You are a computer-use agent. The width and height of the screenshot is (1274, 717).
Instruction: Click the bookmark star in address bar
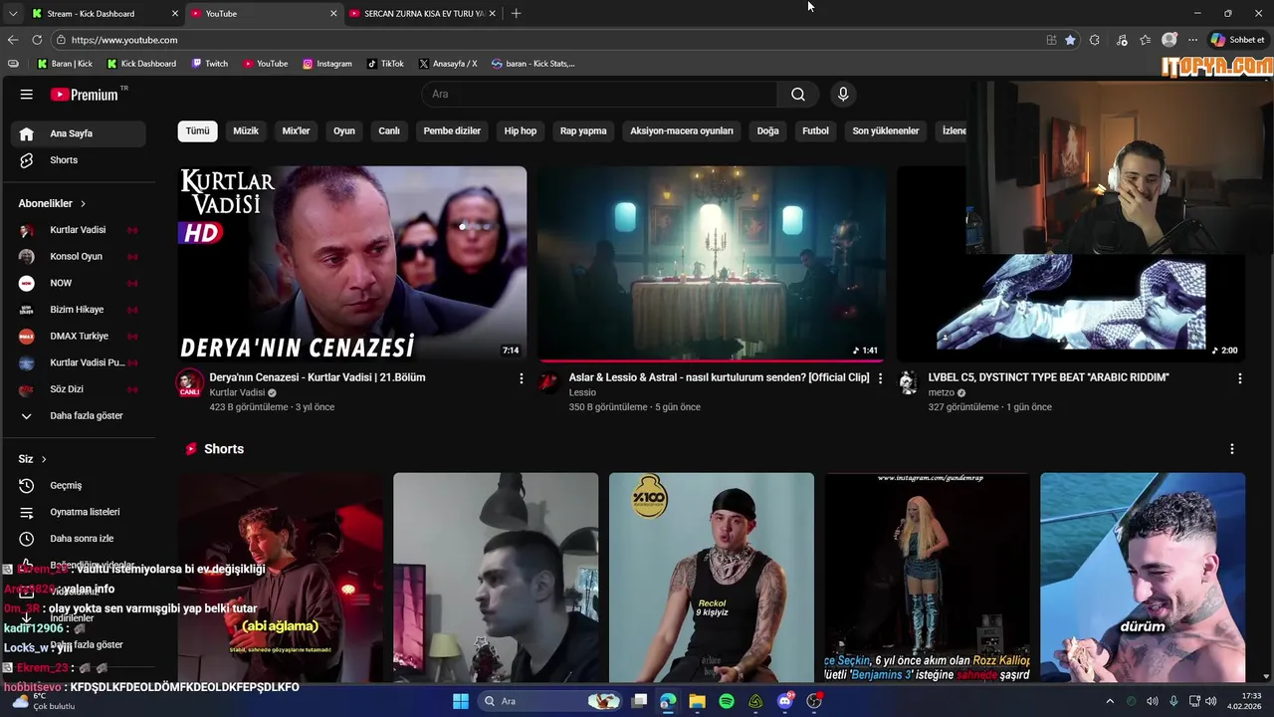[1070, 40]
